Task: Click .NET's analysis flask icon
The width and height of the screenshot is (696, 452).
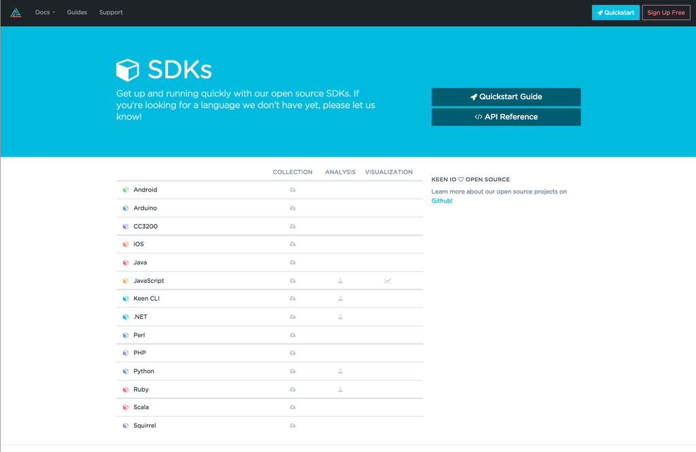Action: (341, 317)
